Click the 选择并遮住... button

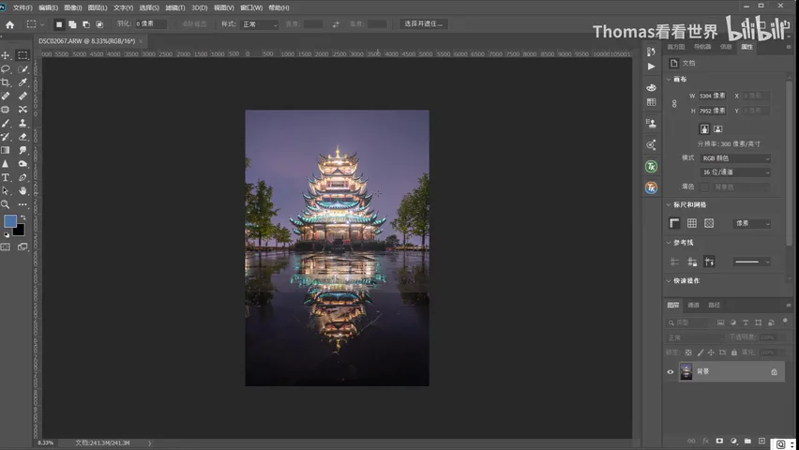424,24
